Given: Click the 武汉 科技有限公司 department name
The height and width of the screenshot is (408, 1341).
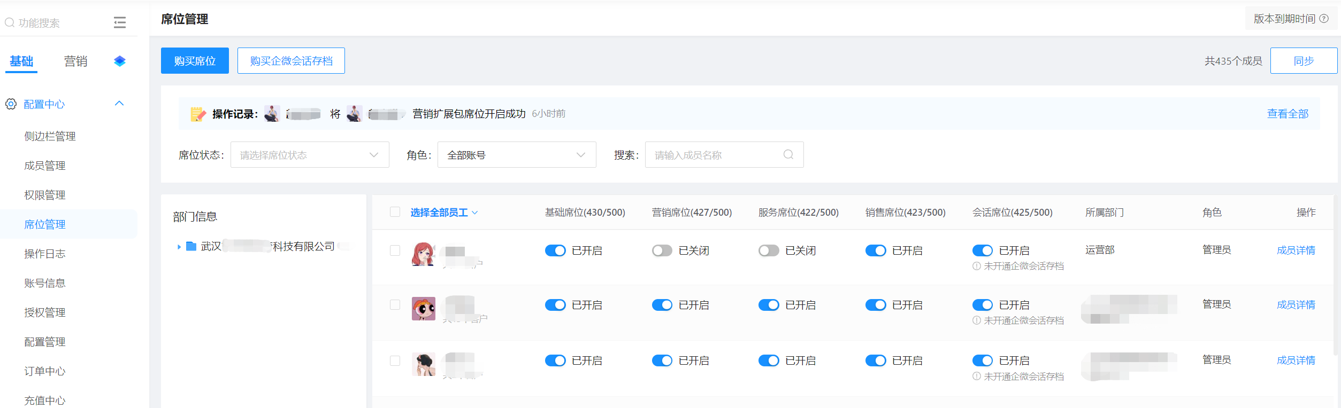Looking at the screenshot, I should pos(267,246).
